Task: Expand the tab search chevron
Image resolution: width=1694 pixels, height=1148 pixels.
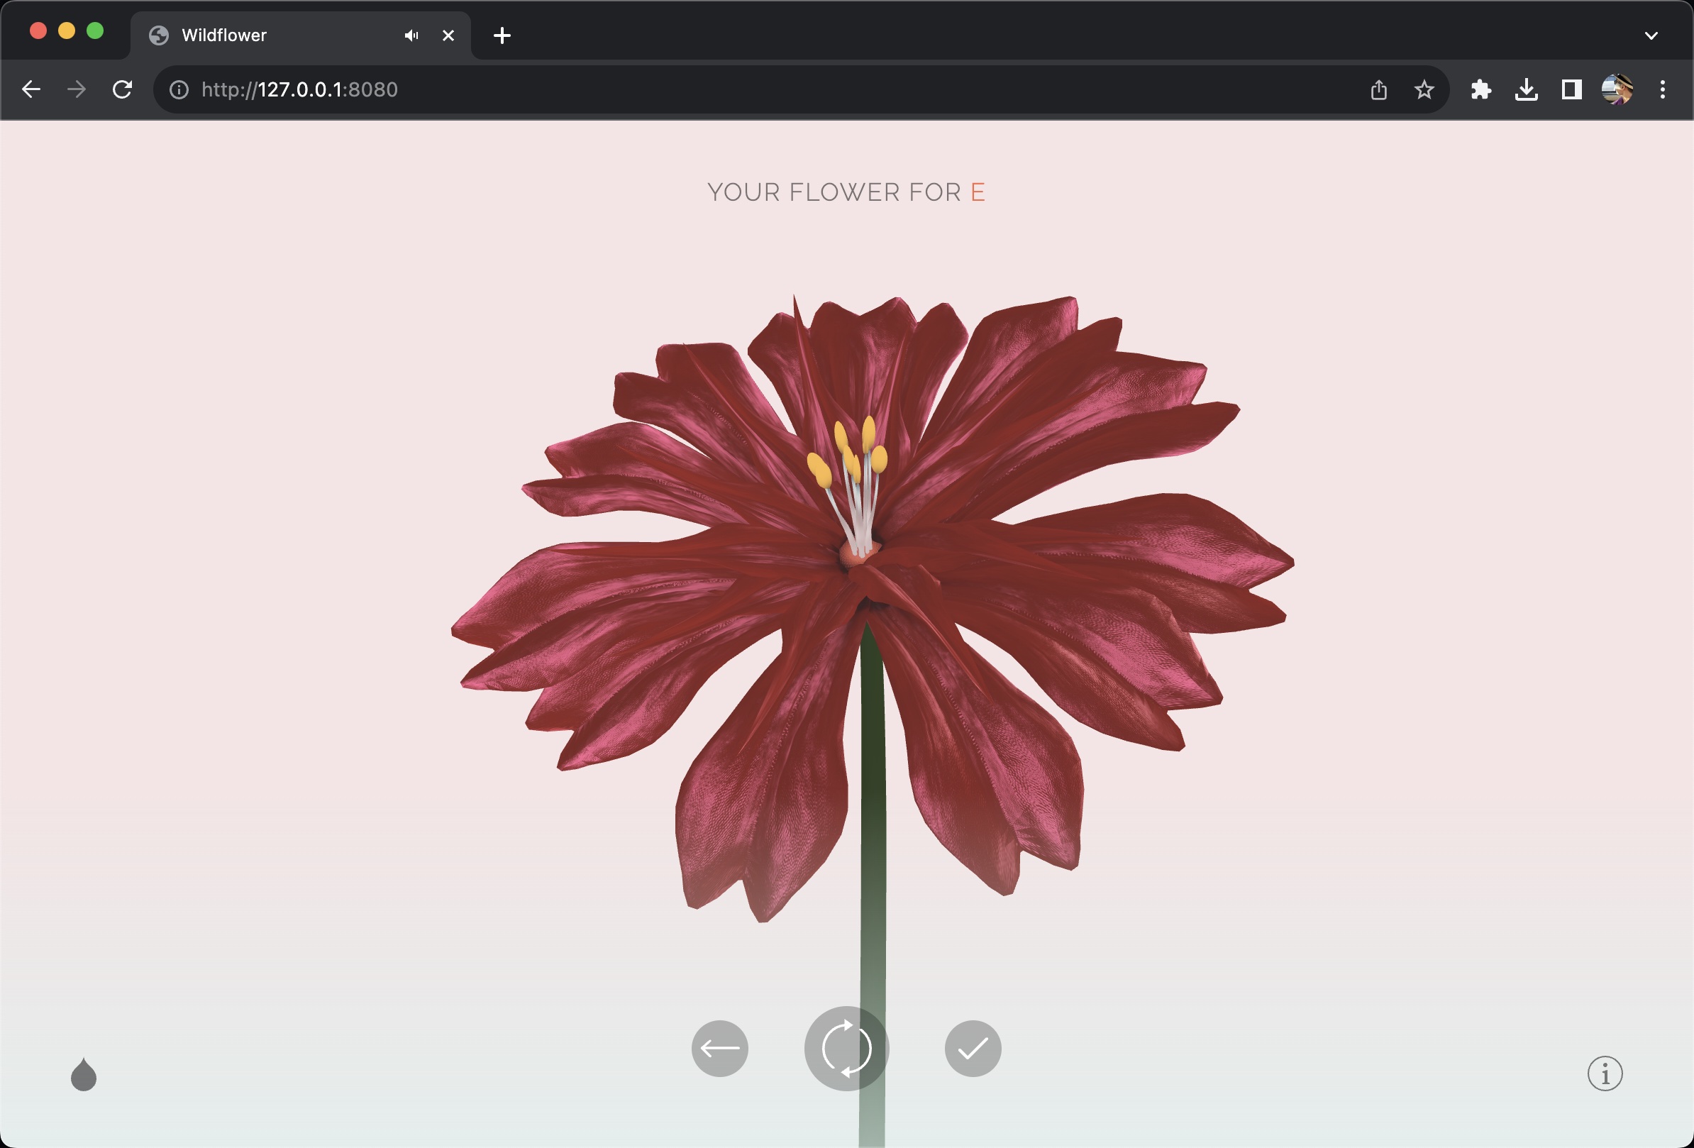Action: coord(1651,35)
